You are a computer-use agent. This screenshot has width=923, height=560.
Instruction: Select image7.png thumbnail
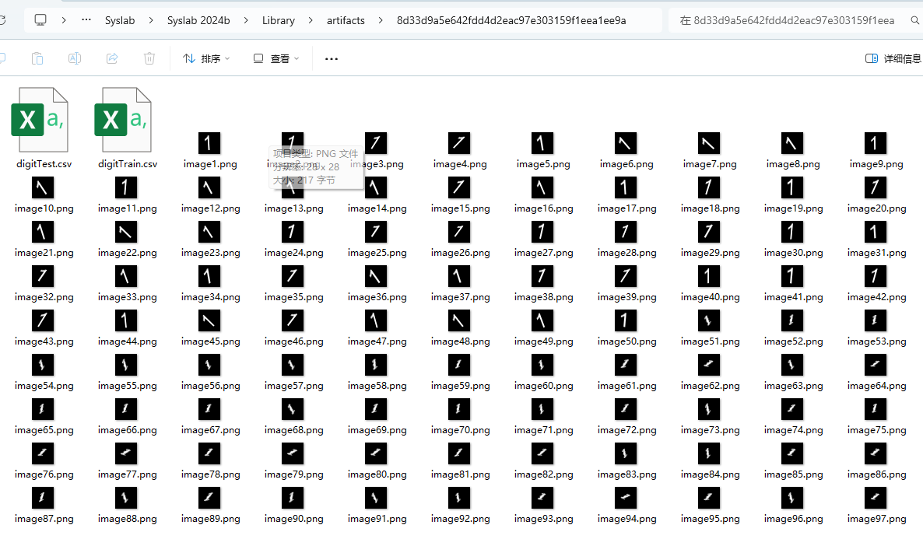click(709, 143)
